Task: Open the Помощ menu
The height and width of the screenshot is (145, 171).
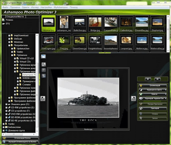Action: click(x=73, y=7)
